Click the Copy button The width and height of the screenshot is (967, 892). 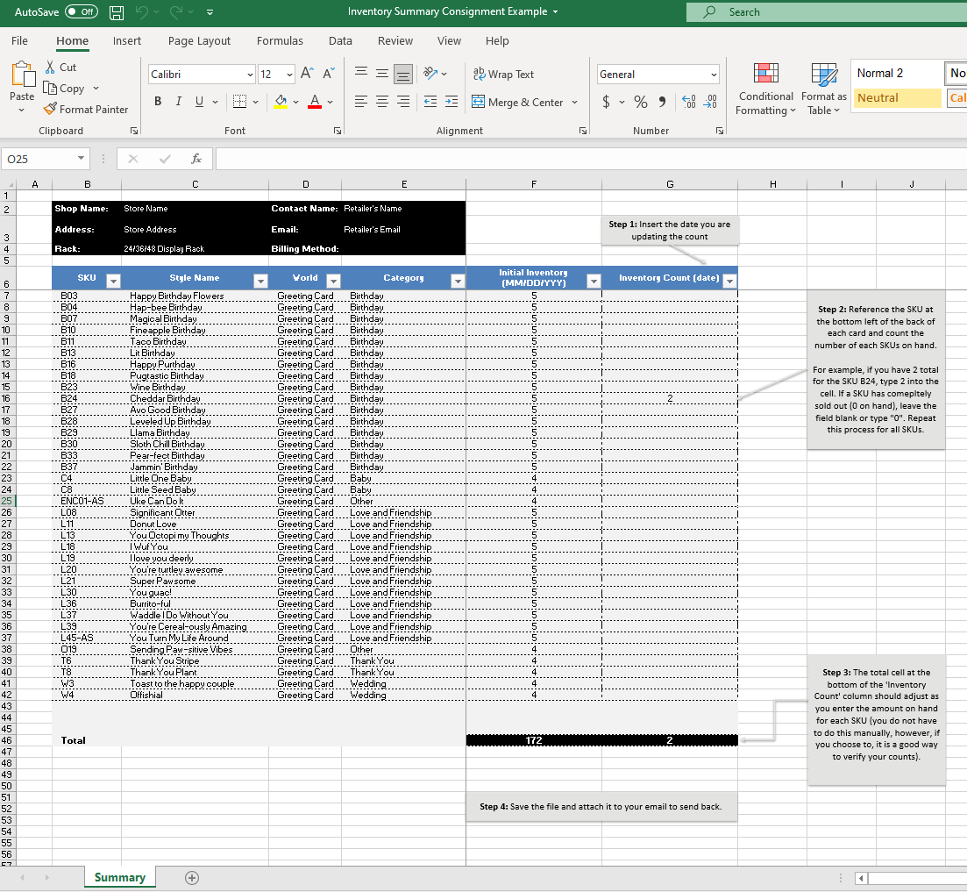[x=64, y=89]
